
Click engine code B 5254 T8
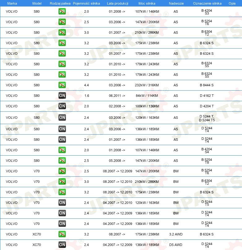[207, 161]
